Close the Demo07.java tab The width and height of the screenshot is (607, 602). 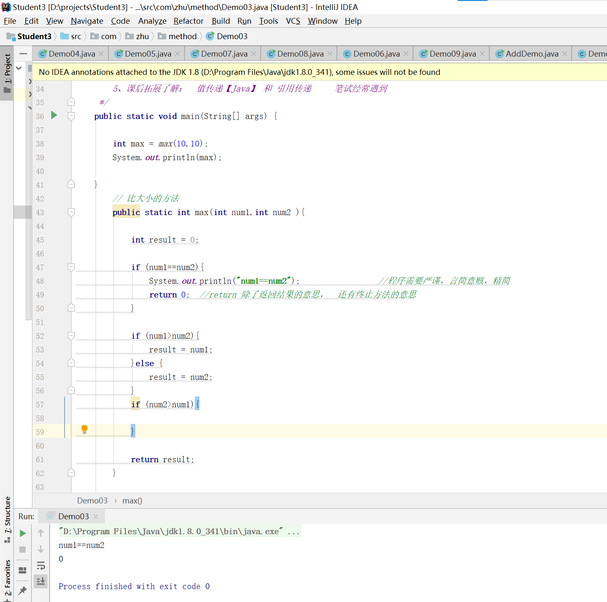pos(254,54)
